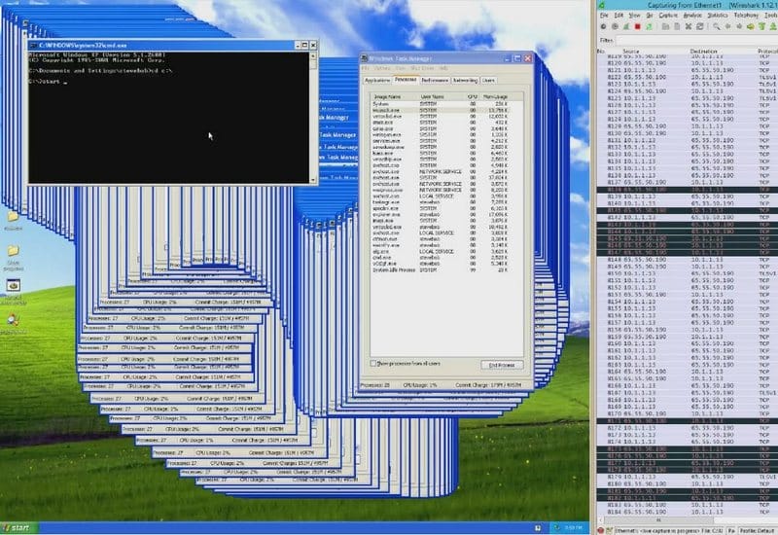Open the top folder icon on the desktop
Image resolution: width=778 pixels, height=535 pixels.
[14, 216]
